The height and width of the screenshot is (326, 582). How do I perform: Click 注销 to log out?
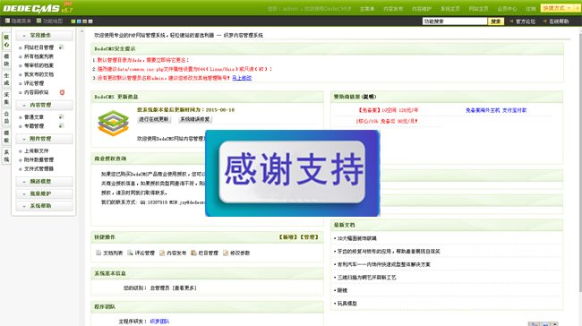click(531, 9)
